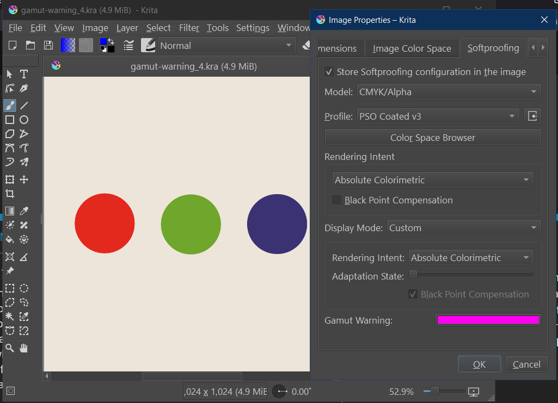Click the Color Space Browser button
The image size is (558, 403).
[432, 138]
